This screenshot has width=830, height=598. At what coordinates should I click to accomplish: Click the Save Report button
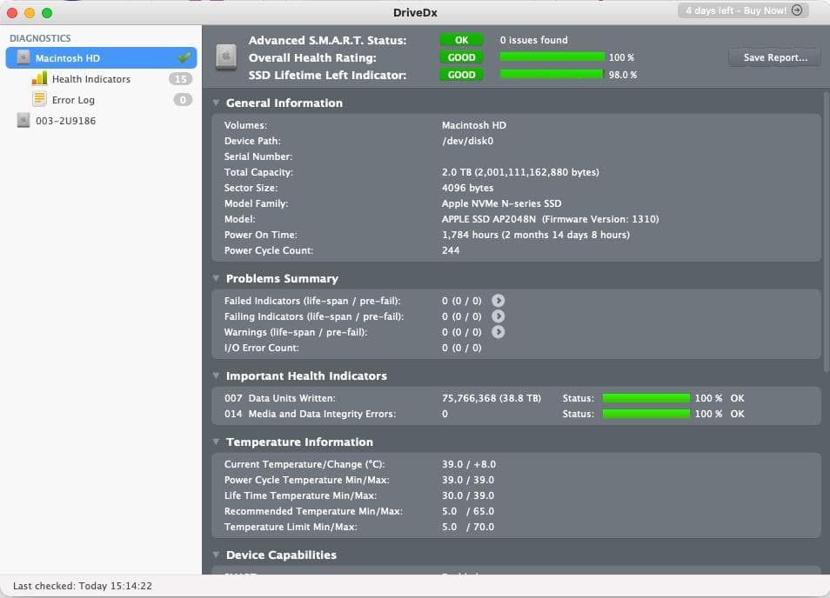click(x=773, y=56)
